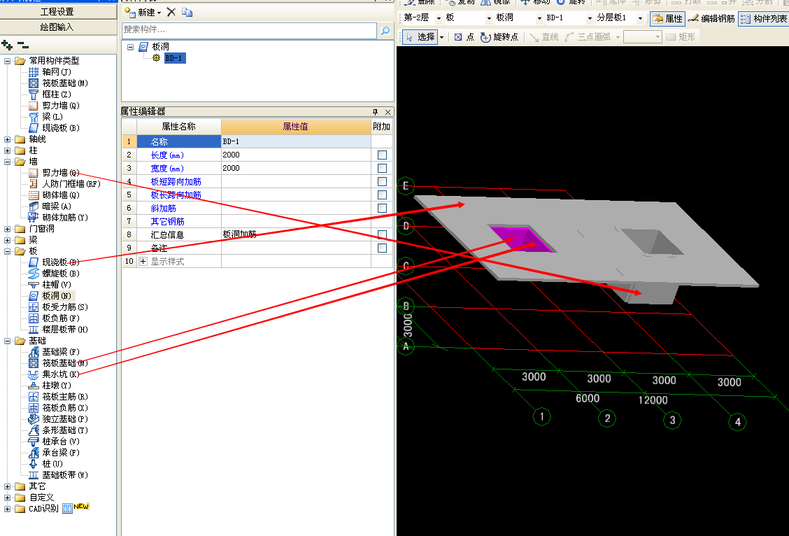
Task: Collapse the 常用构件类型 folder
Action: coord(7,61)
